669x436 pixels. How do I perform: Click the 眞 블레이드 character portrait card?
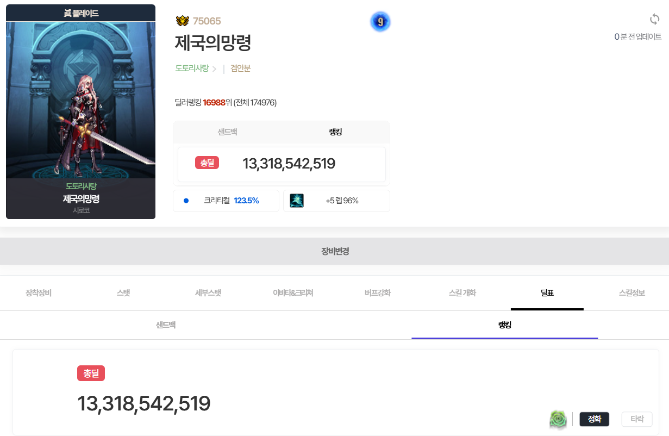point(80,111)
